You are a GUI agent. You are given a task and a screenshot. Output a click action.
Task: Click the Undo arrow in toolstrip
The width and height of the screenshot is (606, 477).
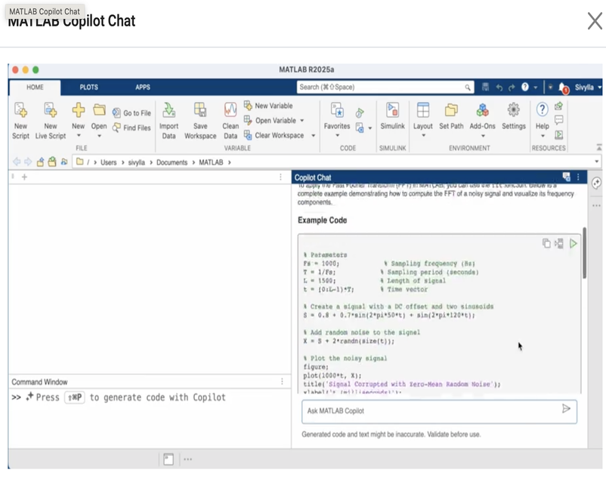point(499,88)
